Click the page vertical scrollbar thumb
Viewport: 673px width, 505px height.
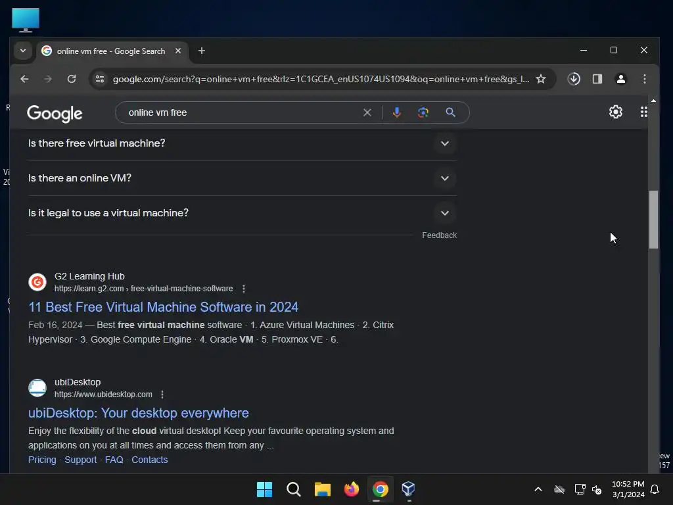(653, 220)
